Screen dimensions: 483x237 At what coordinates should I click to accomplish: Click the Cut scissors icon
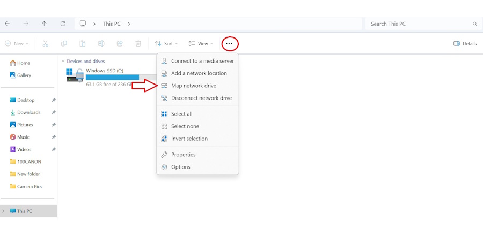click(45, 44)
